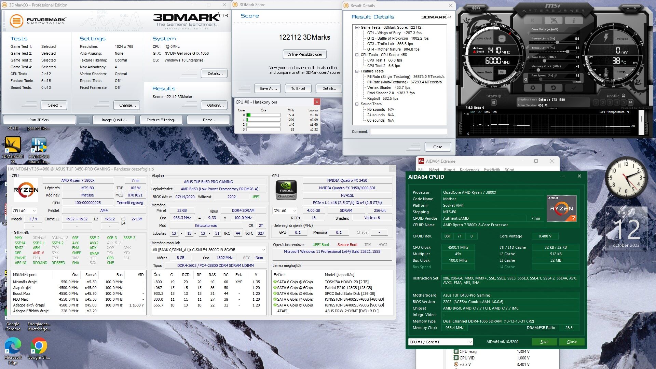
Task: Click the Ryzen logo in HWiNFO64 CPU panel
Action: tap(26, 190)
